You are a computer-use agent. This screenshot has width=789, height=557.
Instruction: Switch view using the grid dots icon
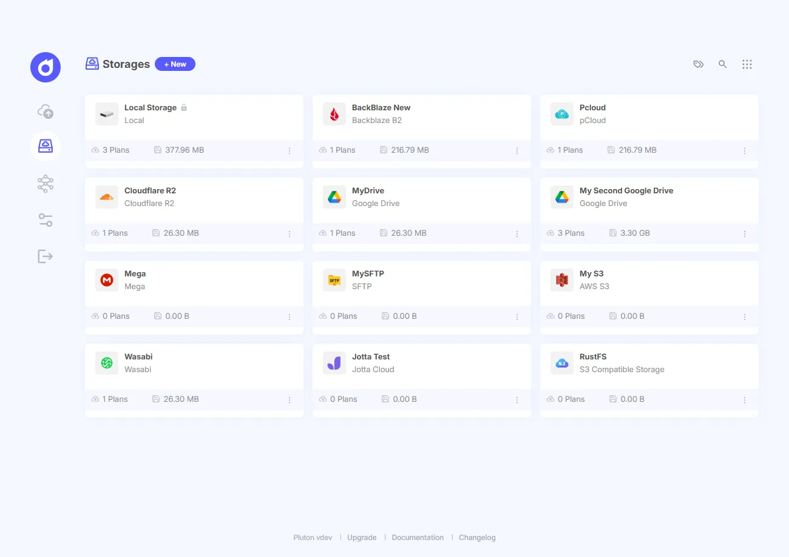tap(747, 64)
